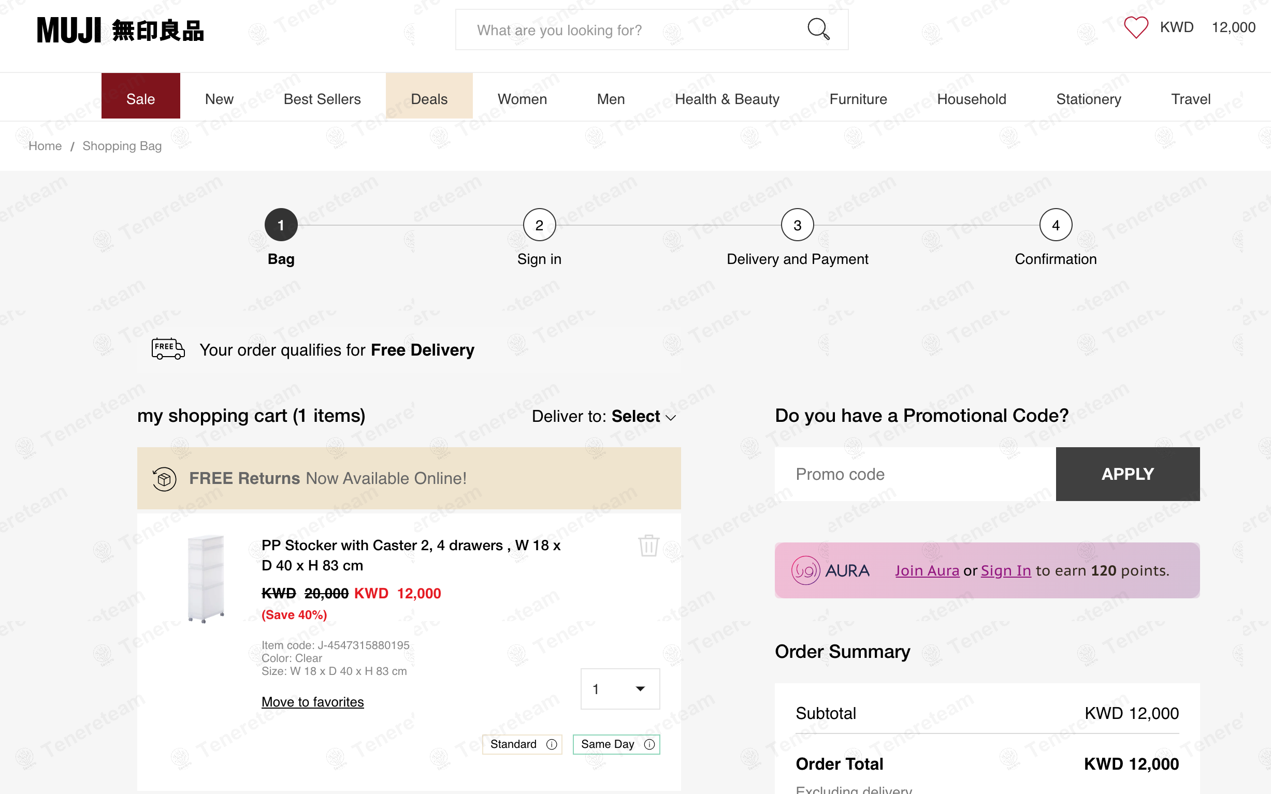Open favorites via the heart icon

1135,27
